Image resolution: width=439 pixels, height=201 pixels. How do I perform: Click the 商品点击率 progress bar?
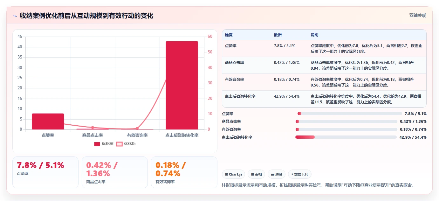[x=346, y=121]
